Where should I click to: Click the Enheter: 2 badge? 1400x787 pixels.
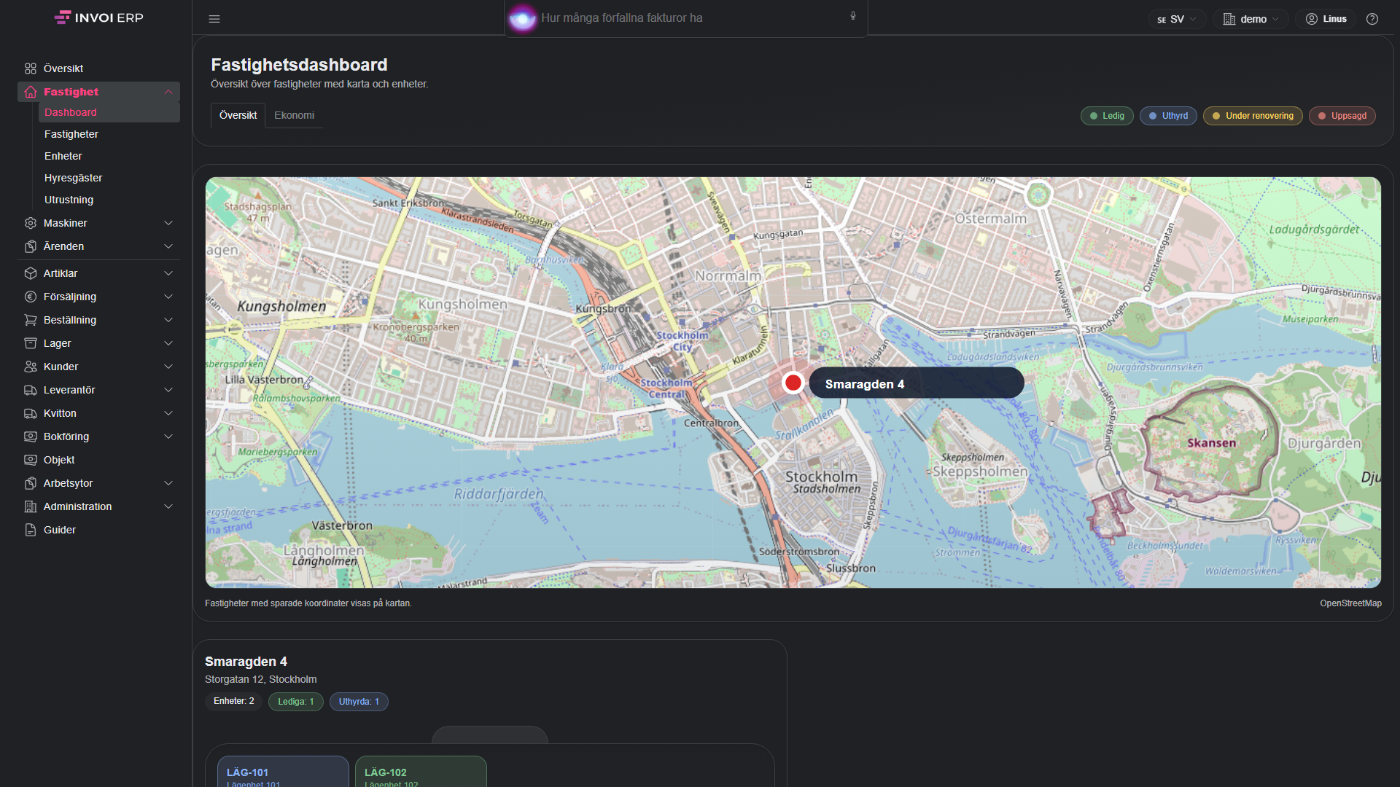point(233,702)
